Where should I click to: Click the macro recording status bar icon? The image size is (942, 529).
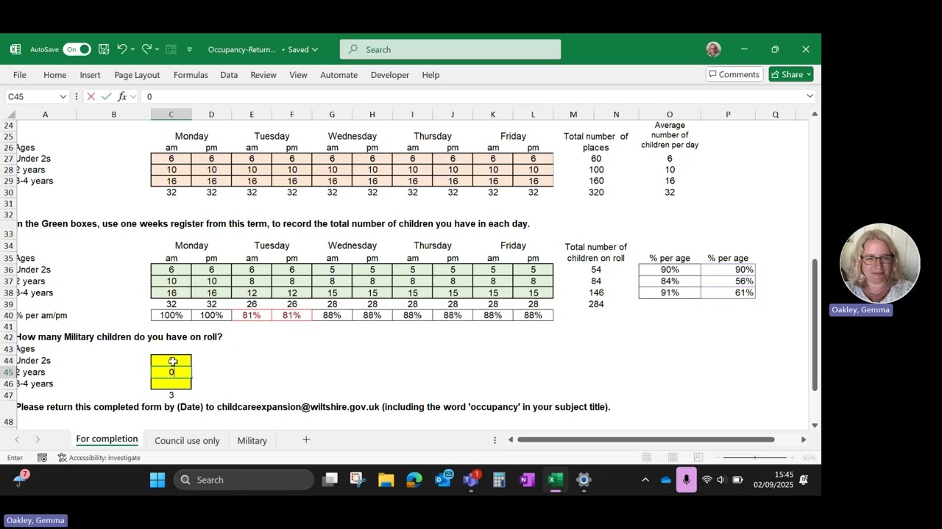[x=42, y=458]
